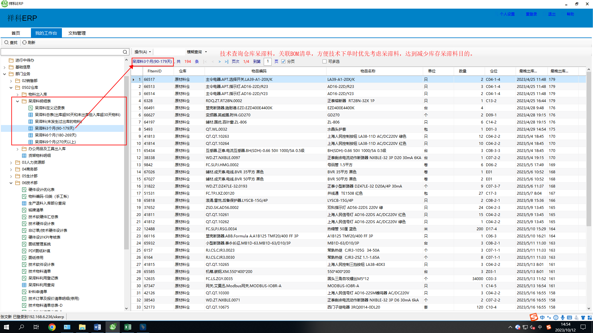593x333 pixels.
Task: Click the page number input field
Action: pos(268,62)
